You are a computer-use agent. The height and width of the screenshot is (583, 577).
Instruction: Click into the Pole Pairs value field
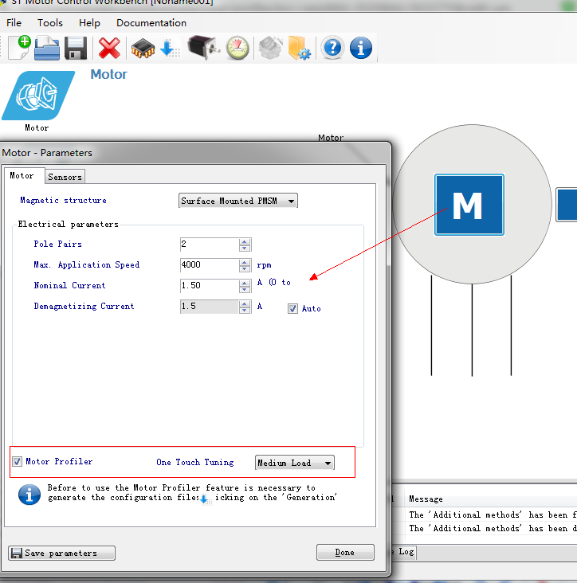click(209, 245)
